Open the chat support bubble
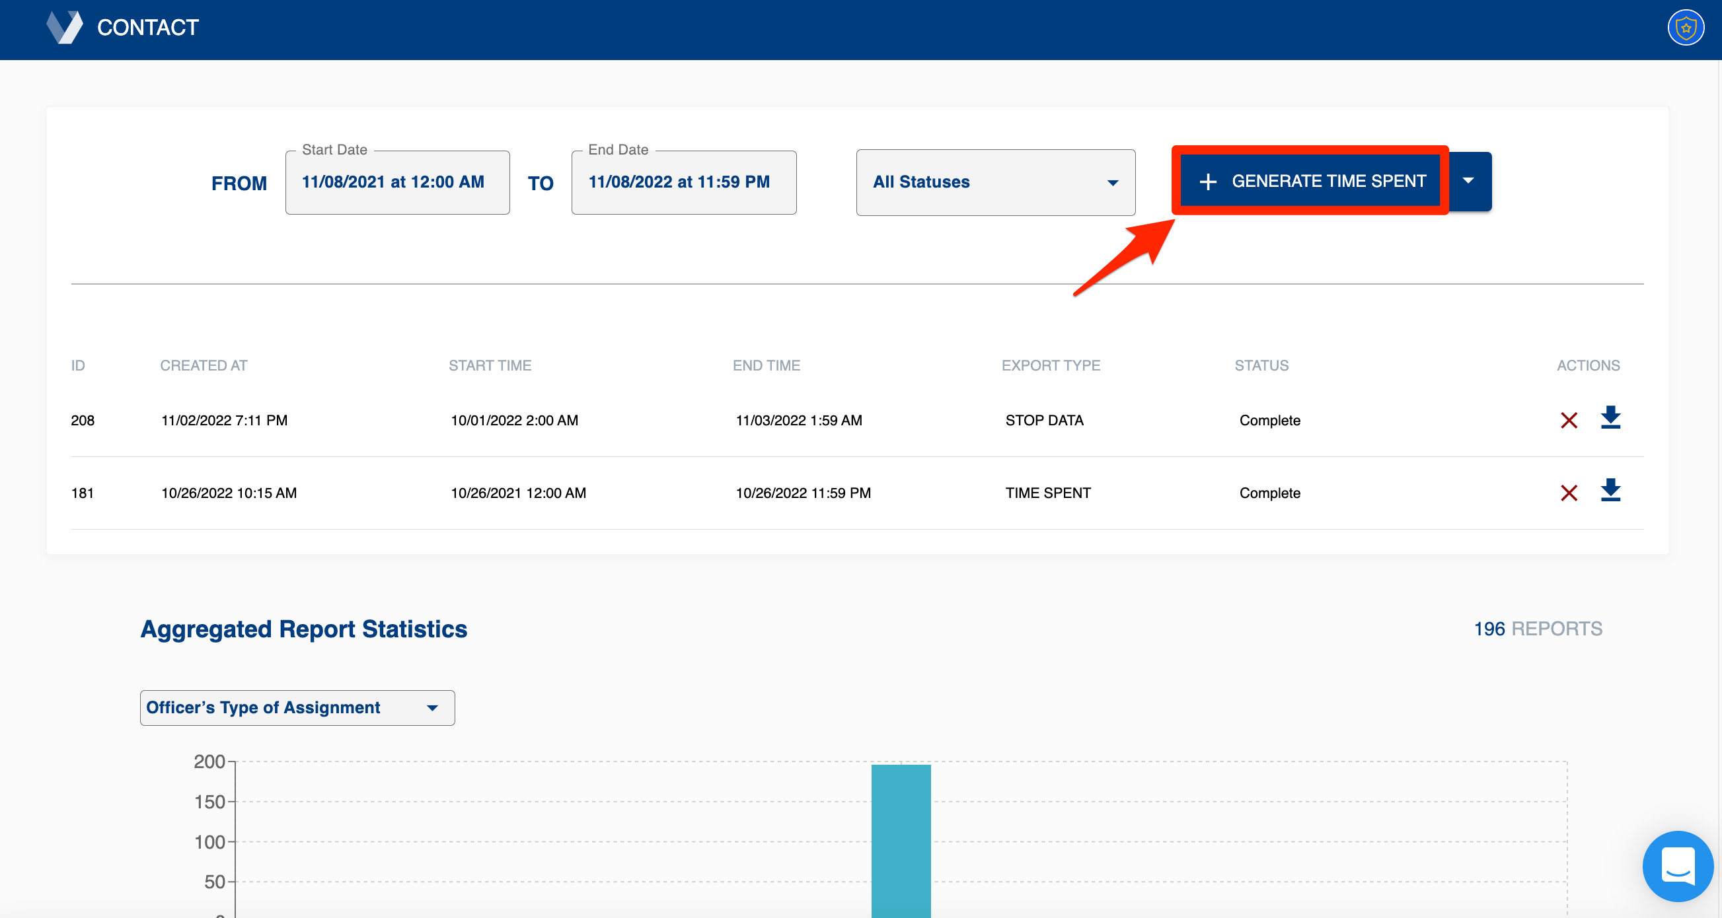This screenshot has width=1722, height=918. (1678, 866)
